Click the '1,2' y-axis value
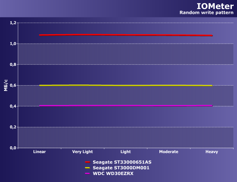Screen dimensions: 237x182 click(13, 23)
